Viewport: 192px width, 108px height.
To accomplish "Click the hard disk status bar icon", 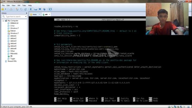I will [169, 107].
